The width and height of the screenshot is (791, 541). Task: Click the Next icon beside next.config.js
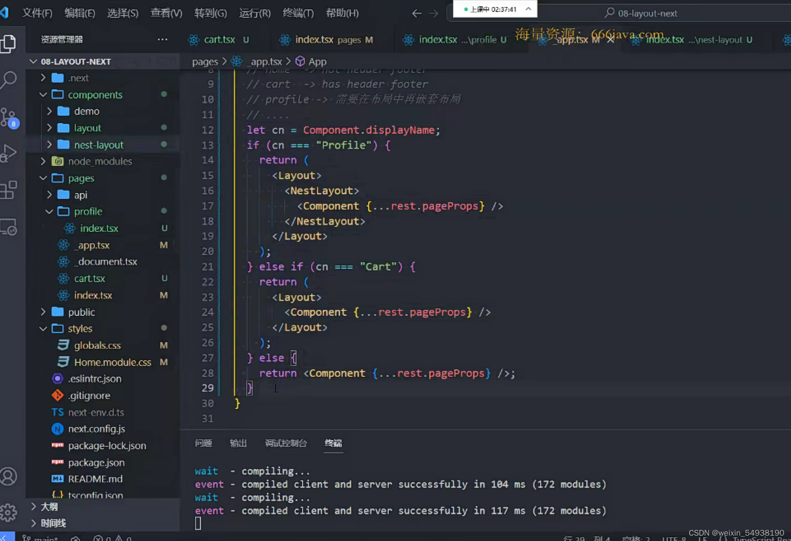pos(58,429)
